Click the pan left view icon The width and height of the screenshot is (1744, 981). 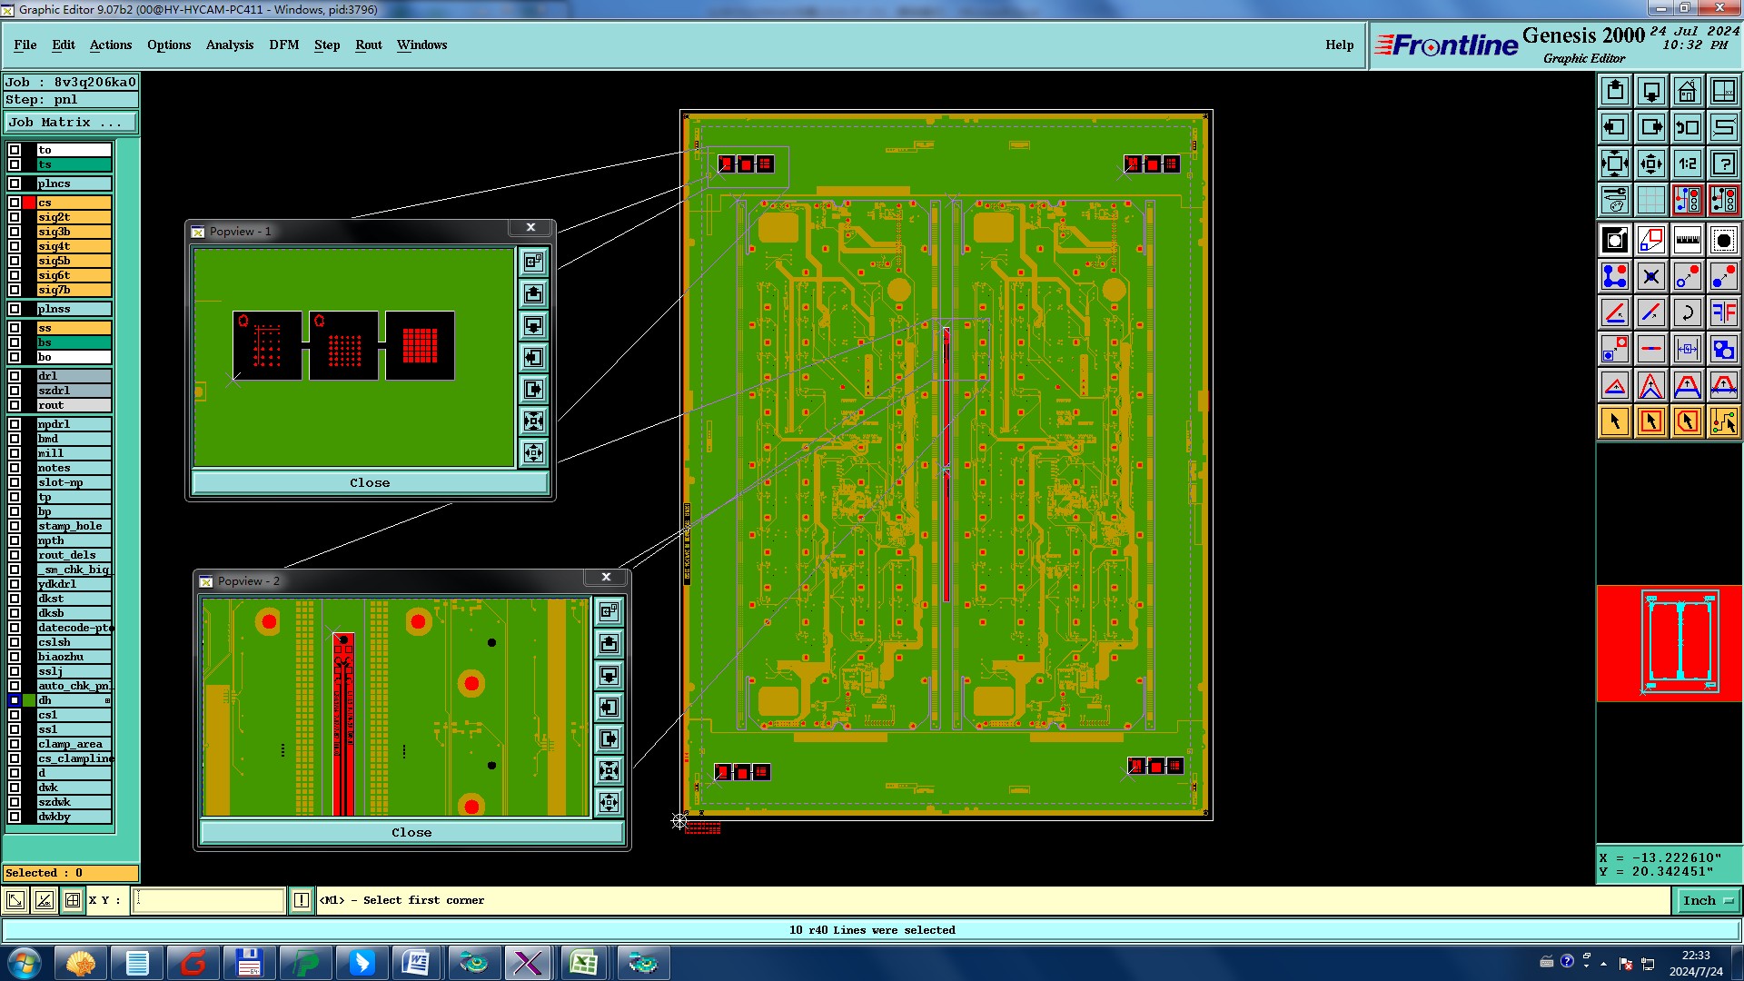coord(1614,127)
